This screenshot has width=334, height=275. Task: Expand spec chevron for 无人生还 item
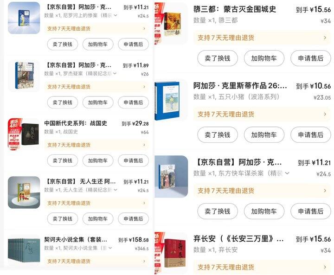tap(116, 190)
